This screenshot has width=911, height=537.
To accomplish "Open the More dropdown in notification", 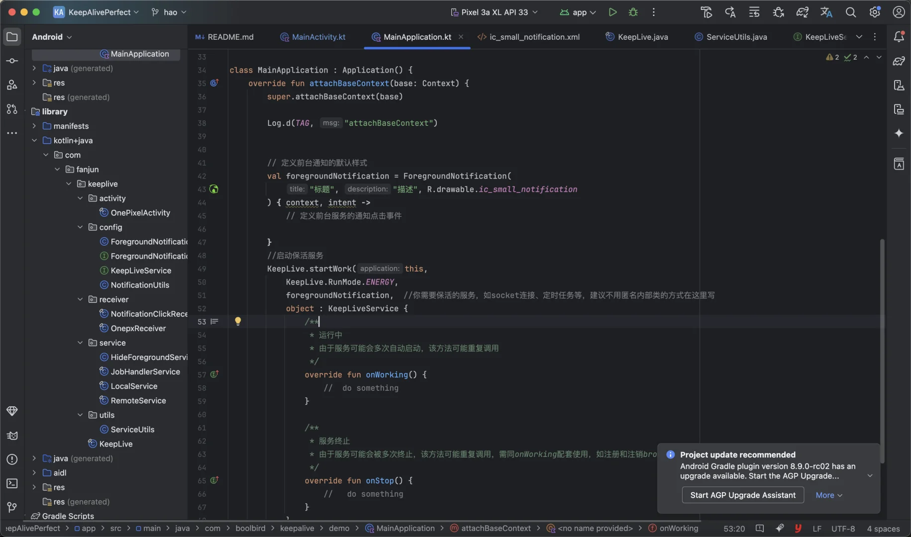I will point(829,495).
